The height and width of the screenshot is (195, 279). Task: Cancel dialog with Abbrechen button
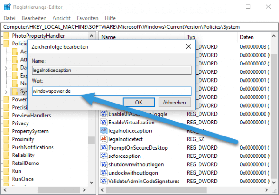click(174, 103)
